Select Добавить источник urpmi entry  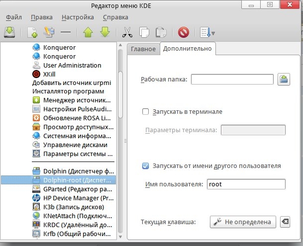pos(72,83)
